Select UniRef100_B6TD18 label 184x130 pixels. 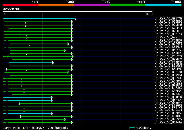pos(168,104)
